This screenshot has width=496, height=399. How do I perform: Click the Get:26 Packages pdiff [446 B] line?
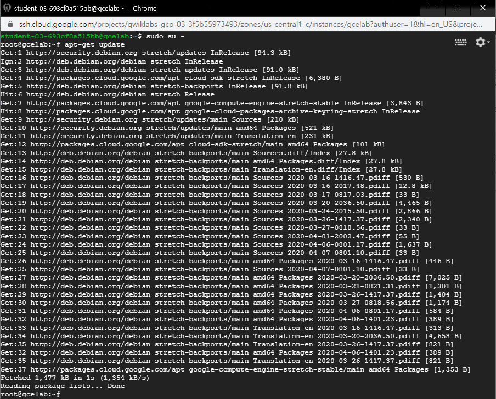pos(227,261)
